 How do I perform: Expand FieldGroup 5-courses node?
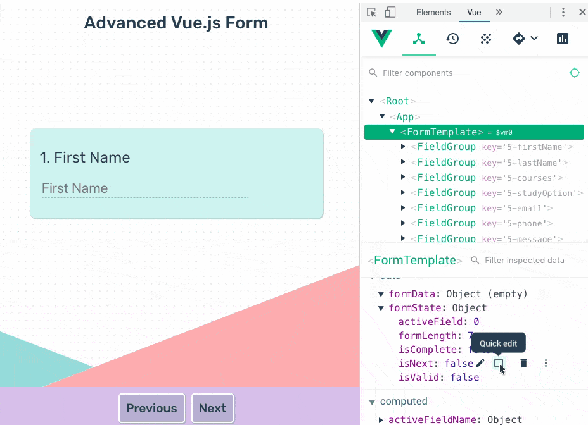pos(403,177)
